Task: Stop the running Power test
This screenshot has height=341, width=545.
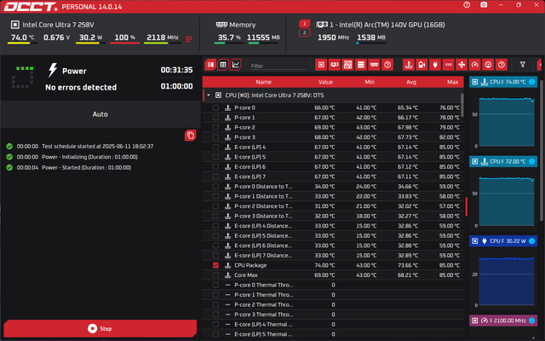Action: 100,328
